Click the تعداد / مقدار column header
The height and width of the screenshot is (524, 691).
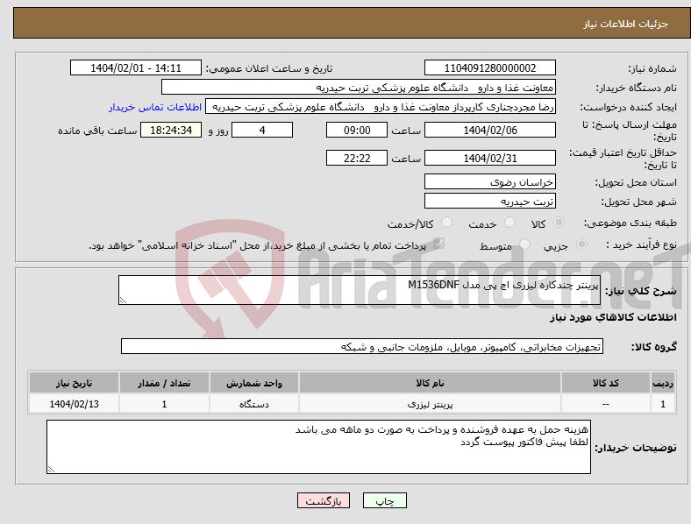tap(164, 383)
